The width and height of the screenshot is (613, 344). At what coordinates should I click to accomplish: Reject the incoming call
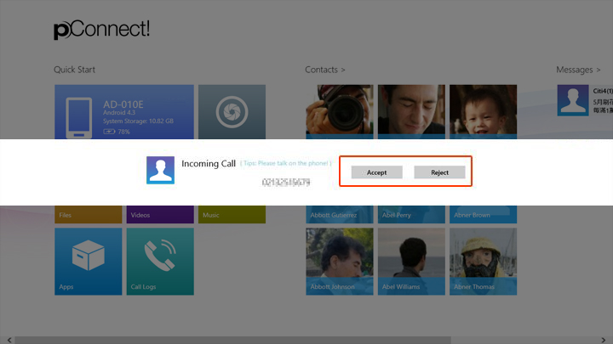click(439, 172)
